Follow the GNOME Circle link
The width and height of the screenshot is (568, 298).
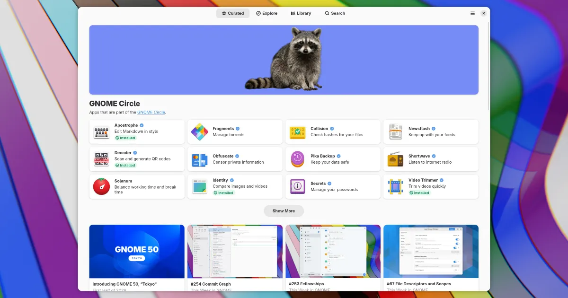click(151, 112)
